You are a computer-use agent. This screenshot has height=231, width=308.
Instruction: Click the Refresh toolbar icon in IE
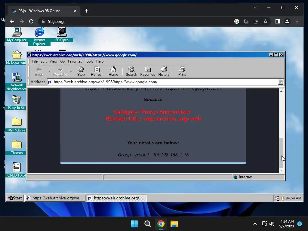point(97,72)
